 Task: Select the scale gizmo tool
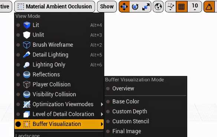[146, 7]
